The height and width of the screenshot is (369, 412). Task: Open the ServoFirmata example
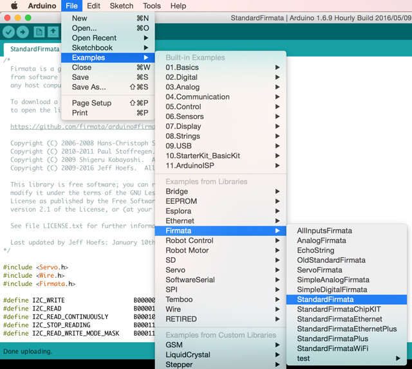pos(346,270)
